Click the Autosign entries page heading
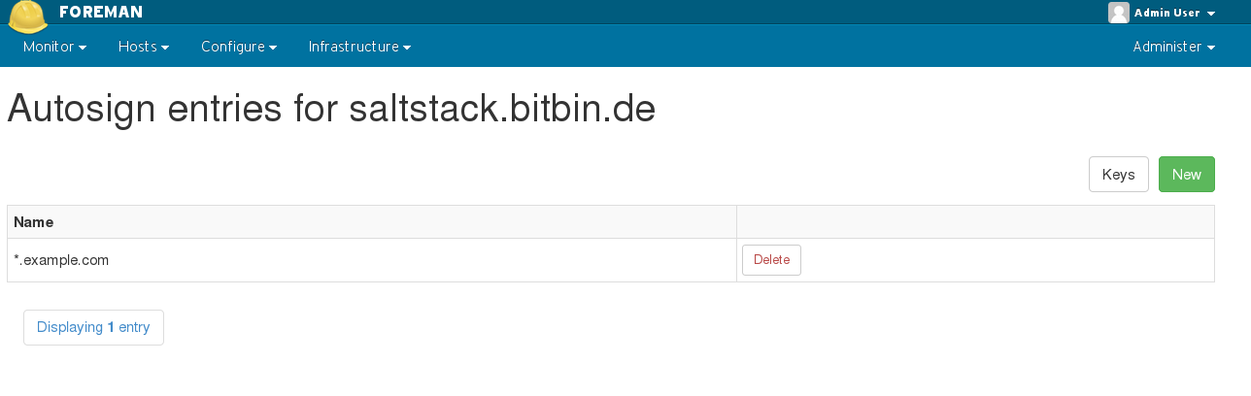 (x=331, y=110)
